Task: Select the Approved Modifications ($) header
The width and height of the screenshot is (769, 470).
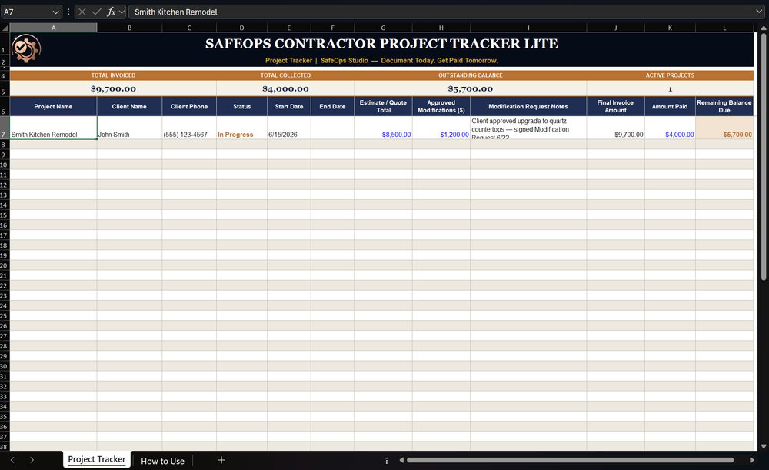Action: [x=441, y=106]
